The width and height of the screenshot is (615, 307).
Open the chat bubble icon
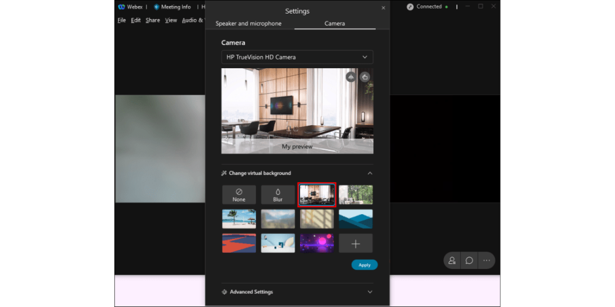coord(469,260)
